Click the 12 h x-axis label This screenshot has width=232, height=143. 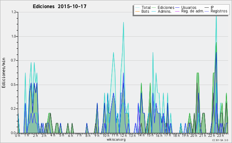pos(123,136)
